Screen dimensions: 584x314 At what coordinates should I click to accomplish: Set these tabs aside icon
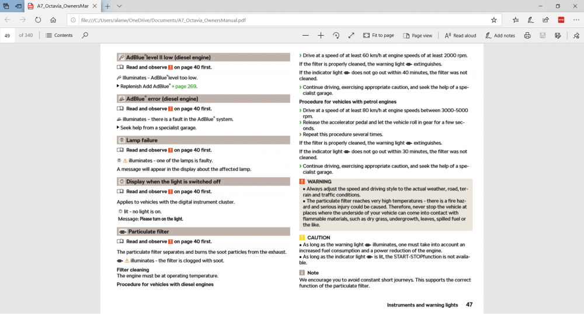[18, 6]
